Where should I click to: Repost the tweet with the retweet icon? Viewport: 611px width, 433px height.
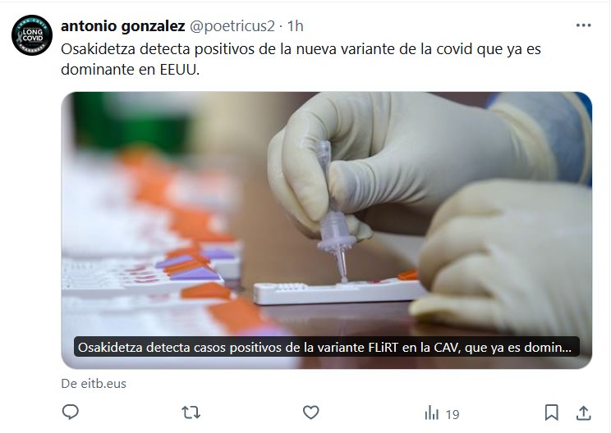pyautogui.click(x=191, y=412)
